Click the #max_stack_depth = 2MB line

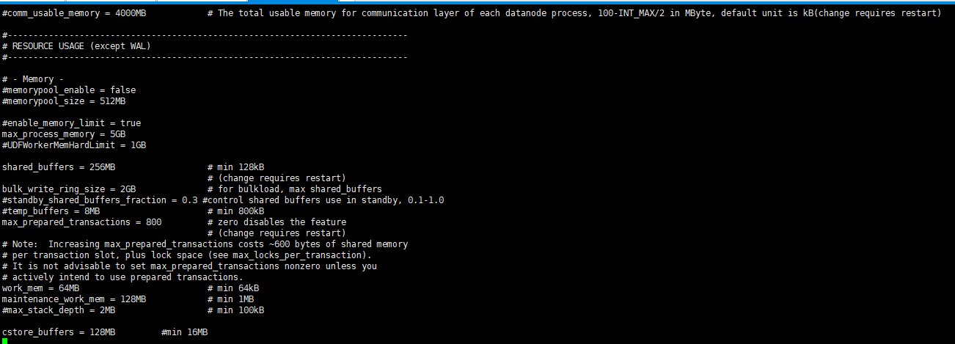pyautogui.click(x=59, y=310)
